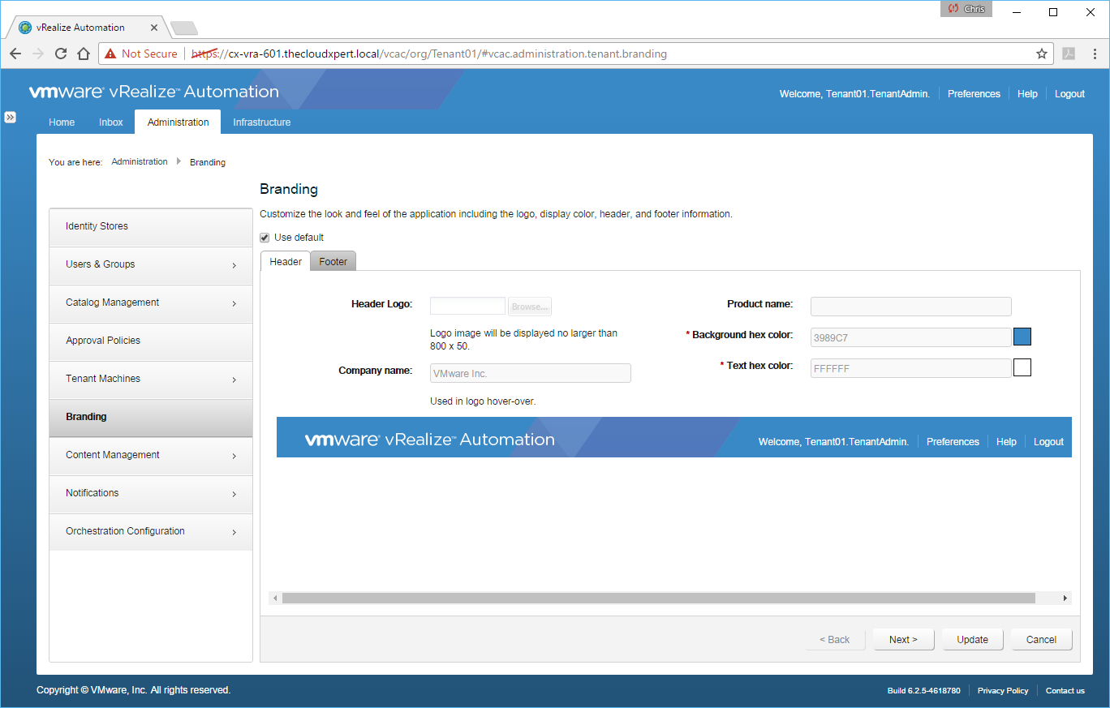The height and width of the screenshot is (708, 1110).
Task: Expand the left panel double-arrow icon
Action: [10, 117]
